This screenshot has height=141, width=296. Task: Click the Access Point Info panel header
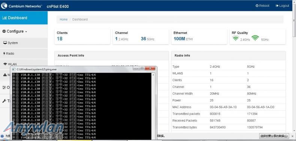pos(112,56)
